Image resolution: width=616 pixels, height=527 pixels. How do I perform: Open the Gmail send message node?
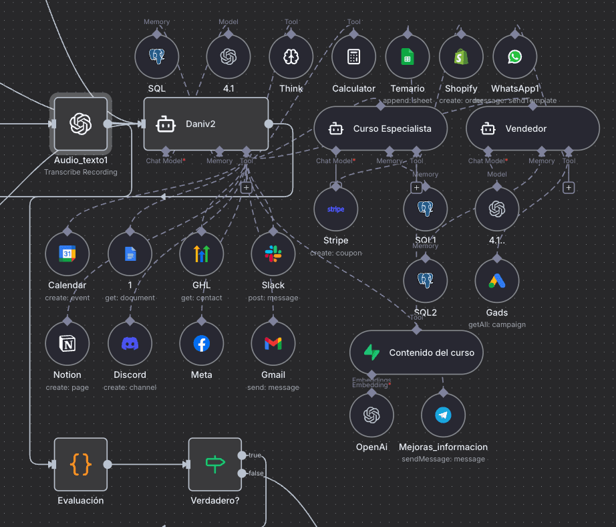tap(273, 343)
